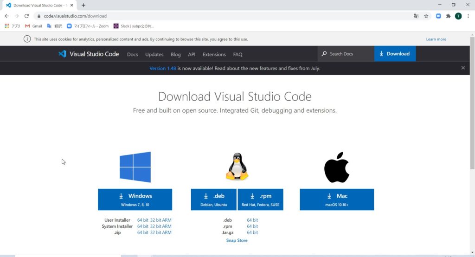This screenshot has width=475, height=257.
Task: Close the Download Visual Studio Code tab
Action: tap(71, 5)
